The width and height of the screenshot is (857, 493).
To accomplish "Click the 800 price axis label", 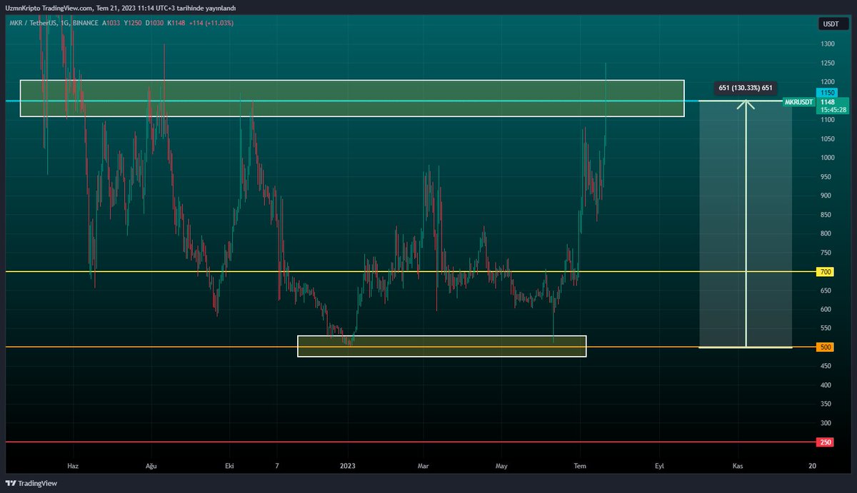I will [826, 233].
